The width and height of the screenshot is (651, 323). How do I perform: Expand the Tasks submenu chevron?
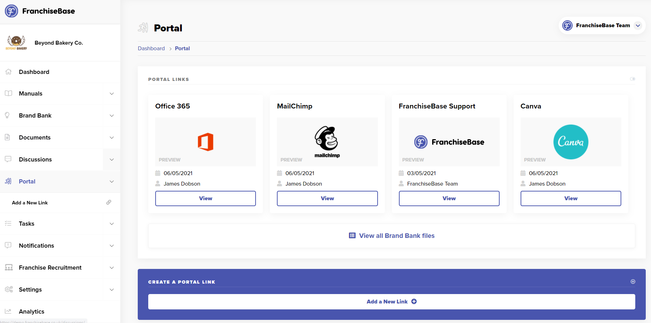pyautogui.click(x=112, y=224)
